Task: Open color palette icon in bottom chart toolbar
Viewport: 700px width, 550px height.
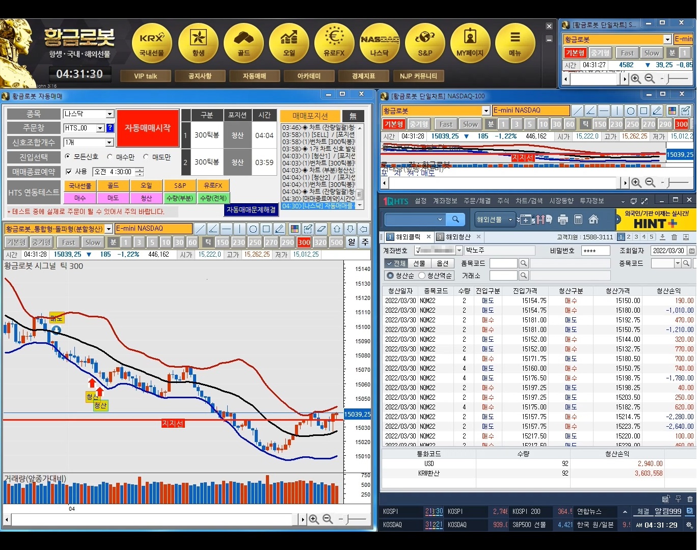Action: [x=294, y=229]
